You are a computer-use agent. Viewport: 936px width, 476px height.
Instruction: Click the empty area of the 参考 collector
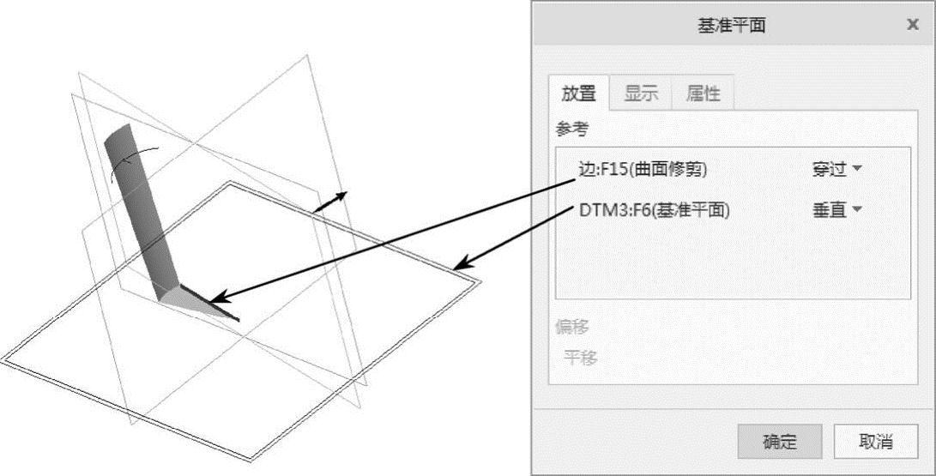tap(733, 262)
